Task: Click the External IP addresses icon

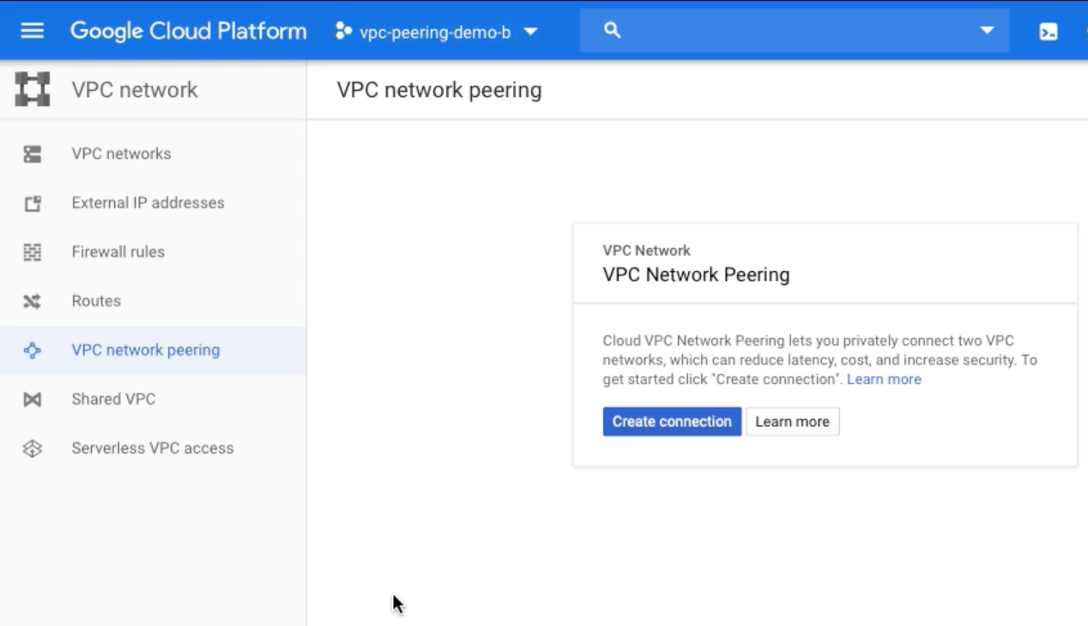Action: click(x=33, y=203)
